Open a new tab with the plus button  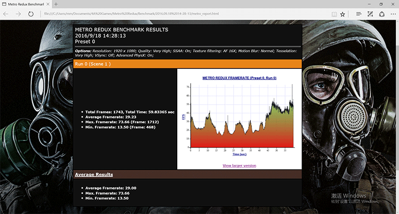[x=56, y=4]
